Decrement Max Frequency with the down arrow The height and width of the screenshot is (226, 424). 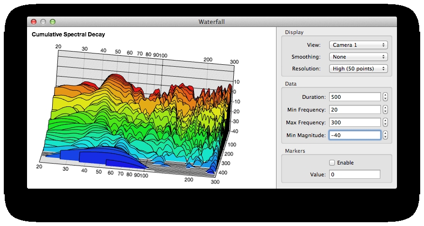tap(385, 125)
